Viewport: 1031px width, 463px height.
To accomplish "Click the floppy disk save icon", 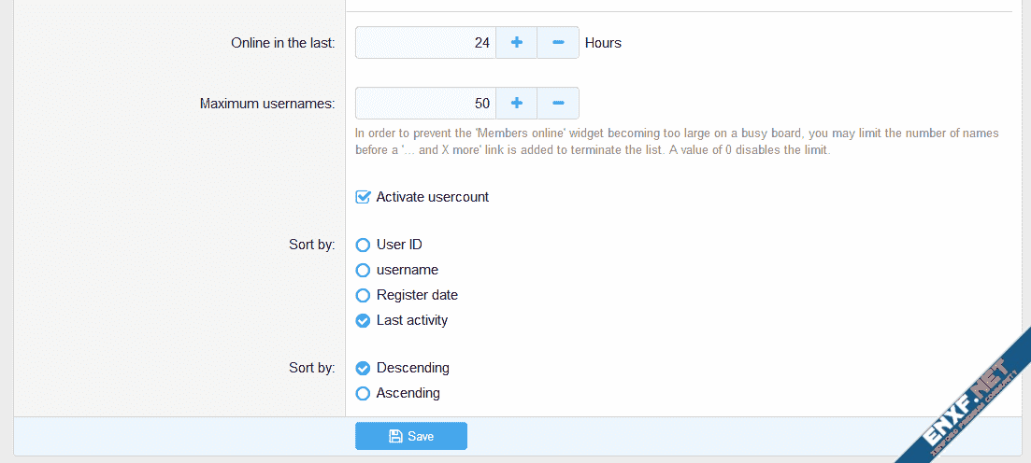I will point(395,436).
